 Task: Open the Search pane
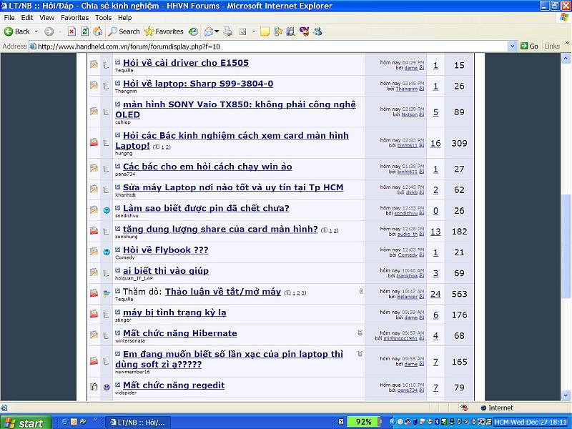click(124, 31)
